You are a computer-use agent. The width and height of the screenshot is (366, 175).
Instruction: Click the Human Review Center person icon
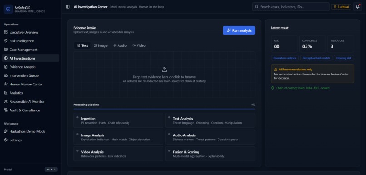[6, 84]
